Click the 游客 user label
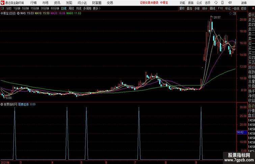The image size is (255, 164). (x=244, y=3)
